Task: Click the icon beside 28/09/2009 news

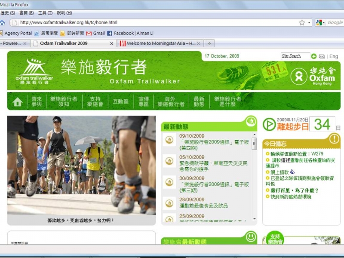Action: [169, 203]
